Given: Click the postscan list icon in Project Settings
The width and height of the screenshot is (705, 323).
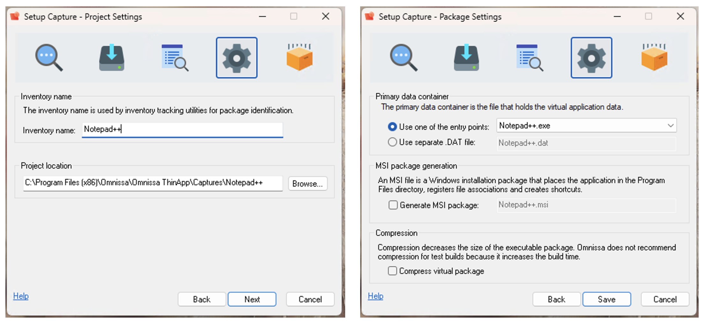Looking at the screenshot, I should pos(174,58).
